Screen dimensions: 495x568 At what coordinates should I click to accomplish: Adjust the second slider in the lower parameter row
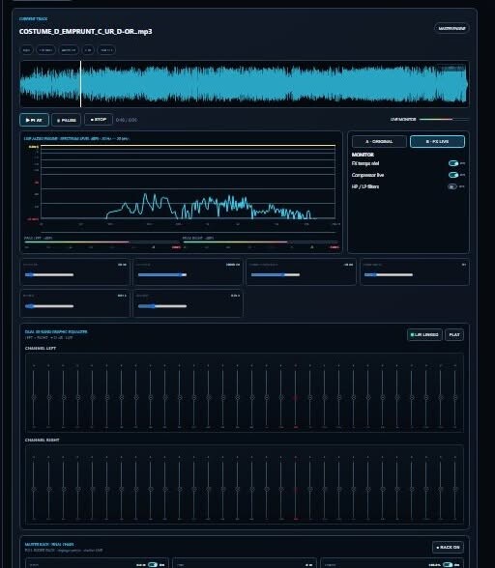[x=162, y=306]
